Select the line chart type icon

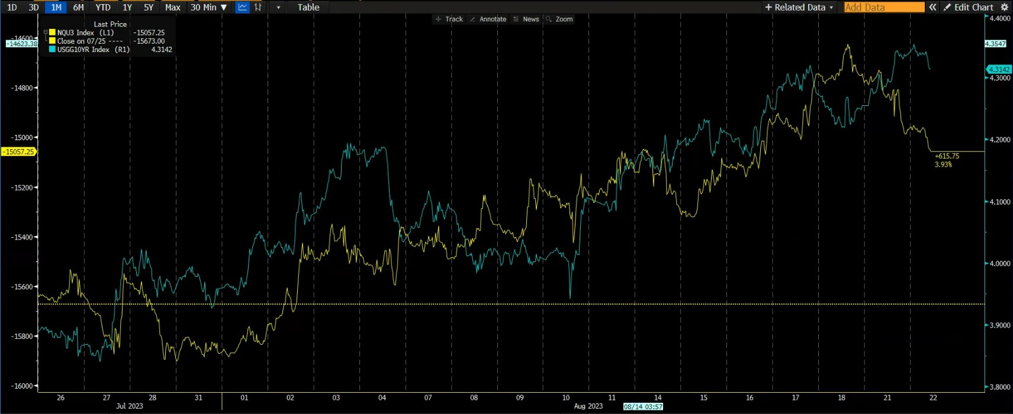242,7
